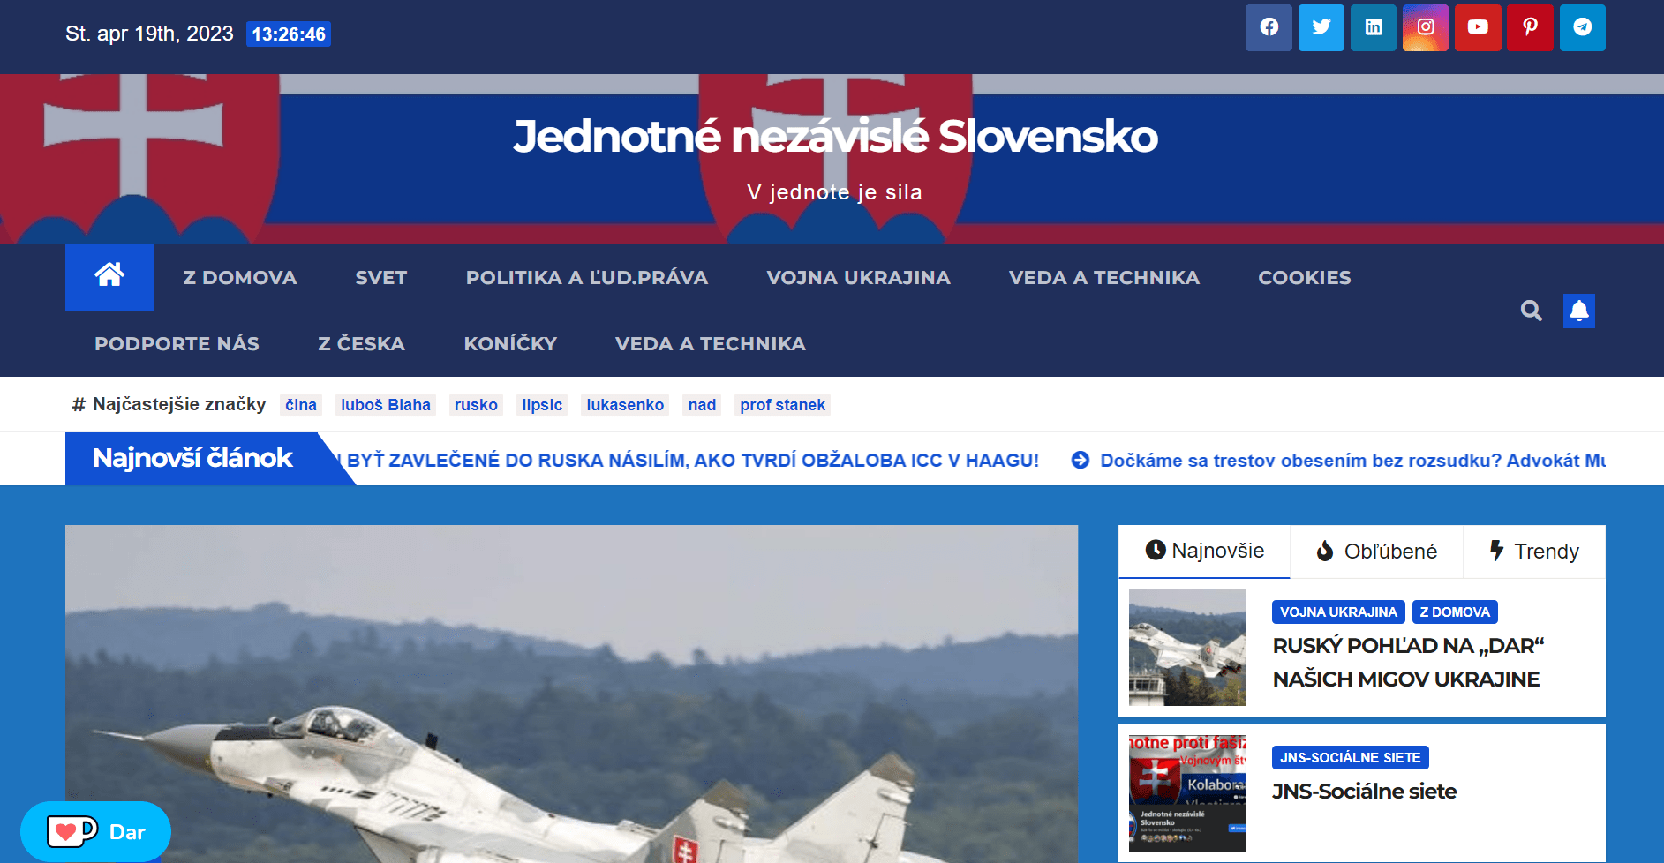Click the notification bell icon
The image size is (1664, 863).
click(1579, 311)
